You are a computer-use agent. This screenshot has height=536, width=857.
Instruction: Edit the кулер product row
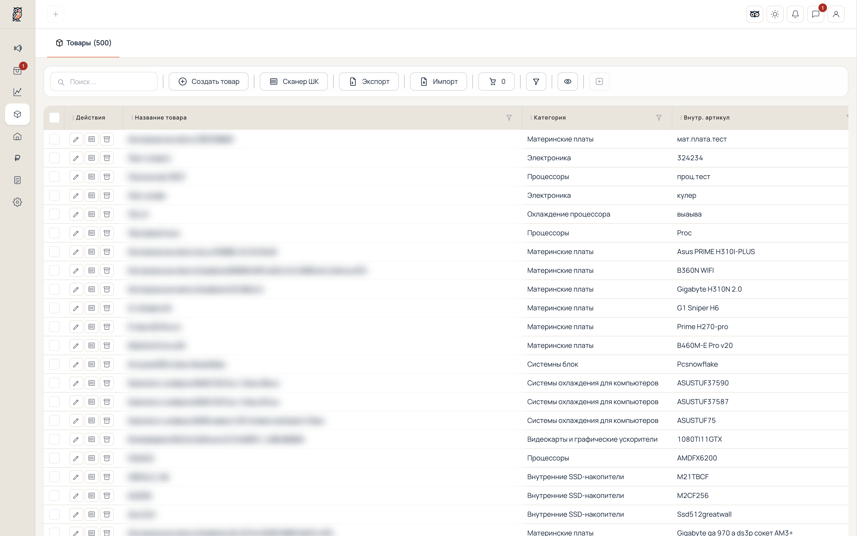click(x=76, y=196)
